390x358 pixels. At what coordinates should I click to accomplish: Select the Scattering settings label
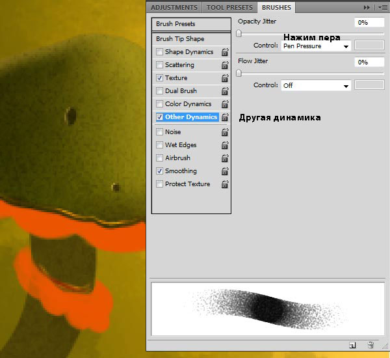179,65
